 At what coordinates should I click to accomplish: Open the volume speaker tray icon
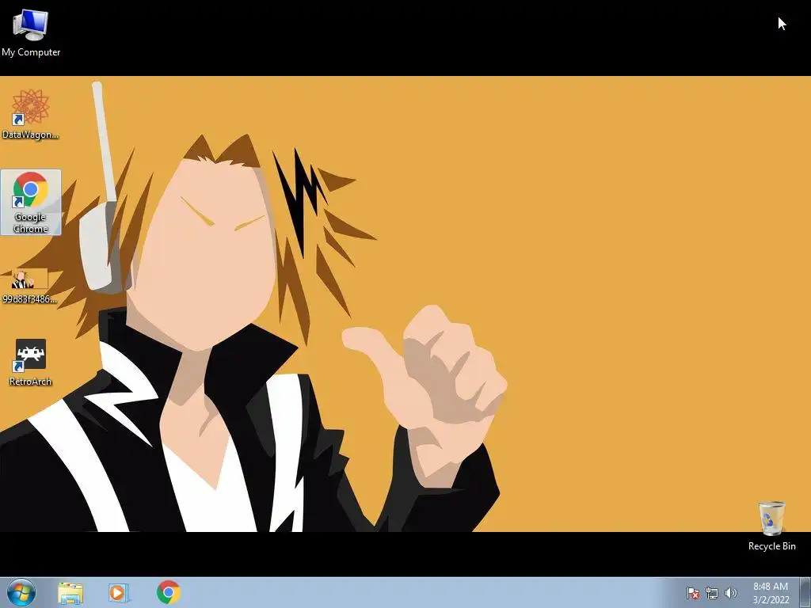(730, 593)
